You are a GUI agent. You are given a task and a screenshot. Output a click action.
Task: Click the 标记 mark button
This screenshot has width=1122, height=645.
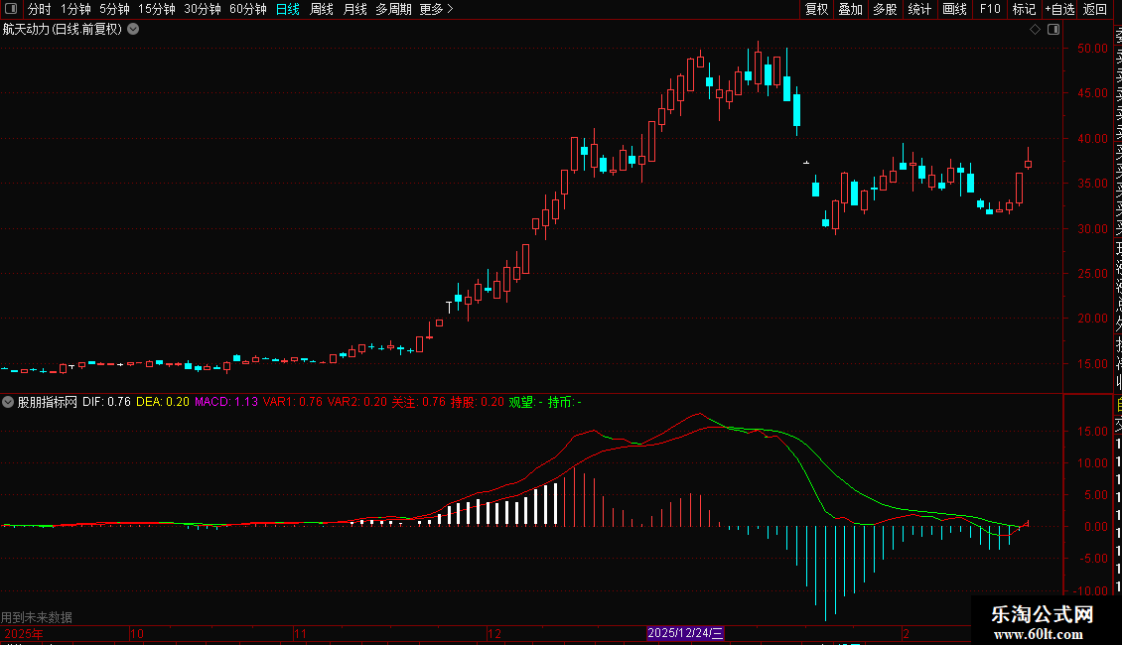point(1024,9)
